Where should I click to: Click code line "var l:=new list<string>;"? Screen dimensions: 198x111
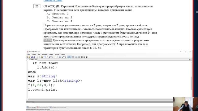[x=55, y=81]
